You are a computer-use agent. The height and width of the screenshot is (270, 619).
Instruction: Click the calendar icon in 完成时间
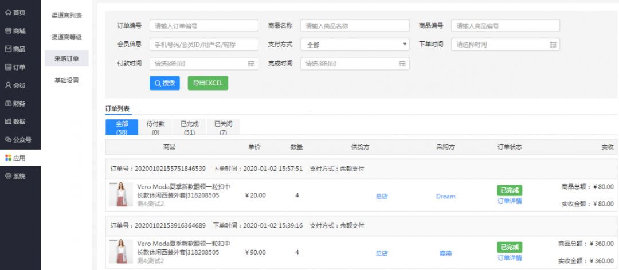(402, 64)
